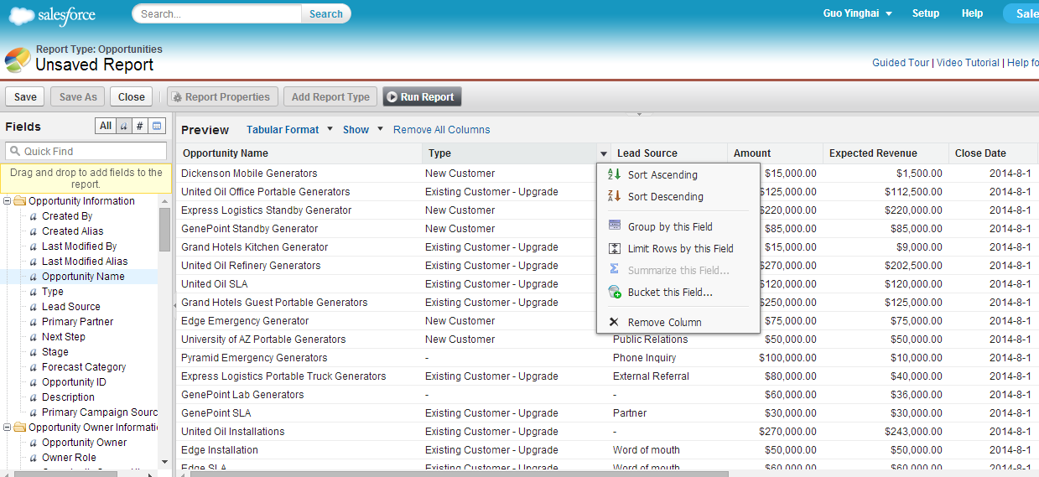Filter fields by number type icon
The width and height of the screenshot is (1039, 477).
click(x=140, y=127)
